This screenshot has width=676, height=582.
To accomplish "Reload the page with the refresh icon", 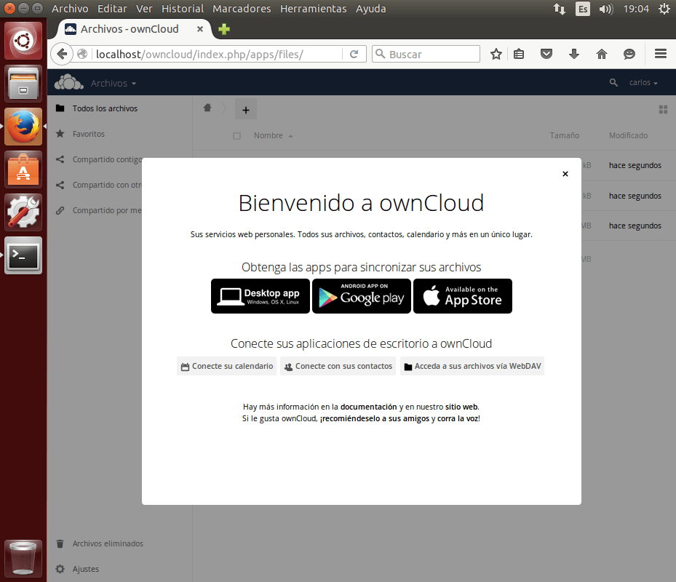I will tap(354, 54).
